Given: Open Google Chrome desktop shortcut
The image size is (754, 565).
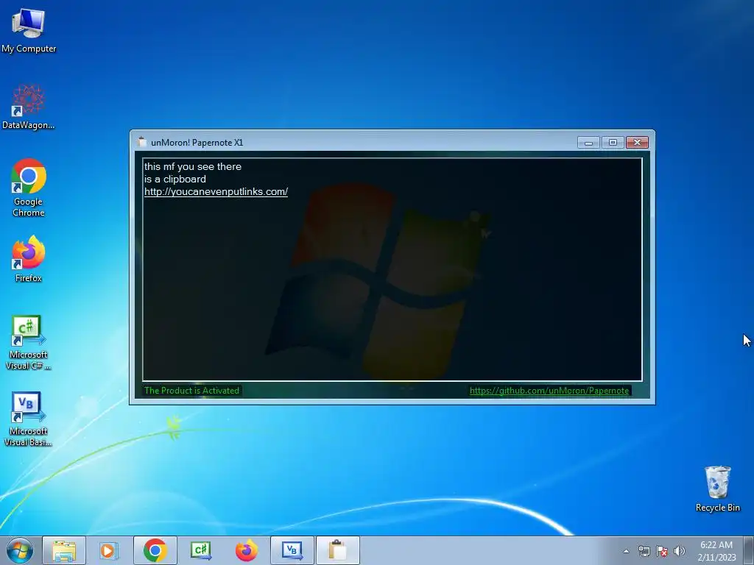Looking at the screenshot, I should 29,188.
